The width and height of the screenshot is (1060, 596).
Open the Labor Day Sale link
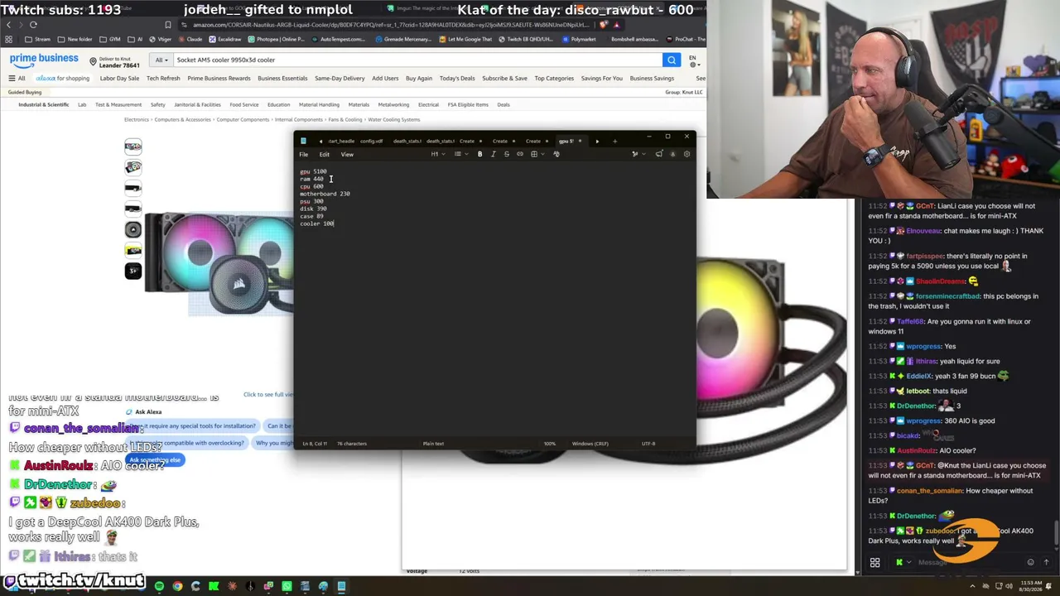tap(119, 79)
